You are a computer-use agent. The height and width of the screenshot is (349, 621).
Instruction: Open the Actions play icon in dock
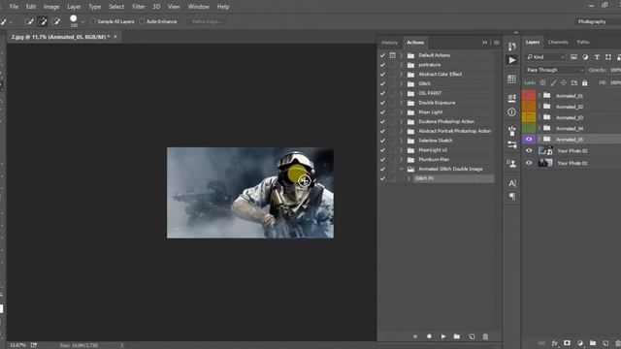511,60
